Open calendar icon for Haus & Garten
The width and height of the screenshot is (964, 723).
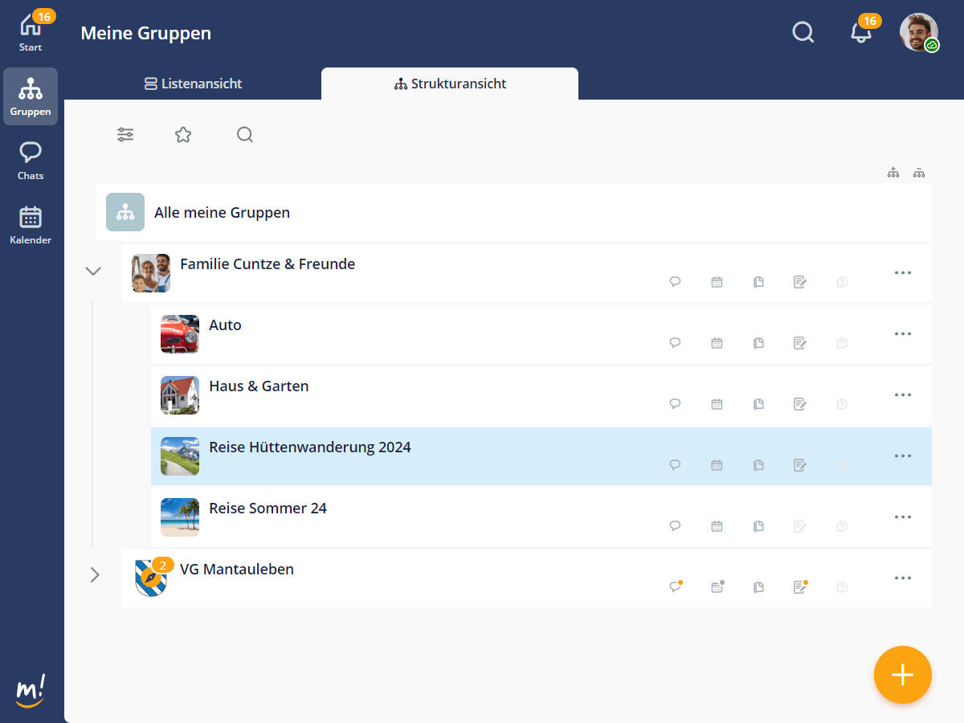point(717,404)
